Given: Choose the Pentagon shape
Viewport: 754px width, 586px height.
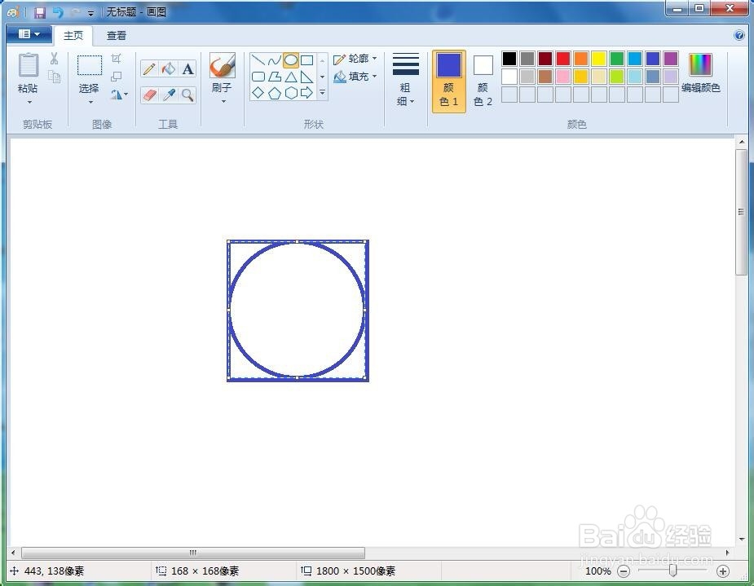Looking at the screenshot, I should 275,93.
